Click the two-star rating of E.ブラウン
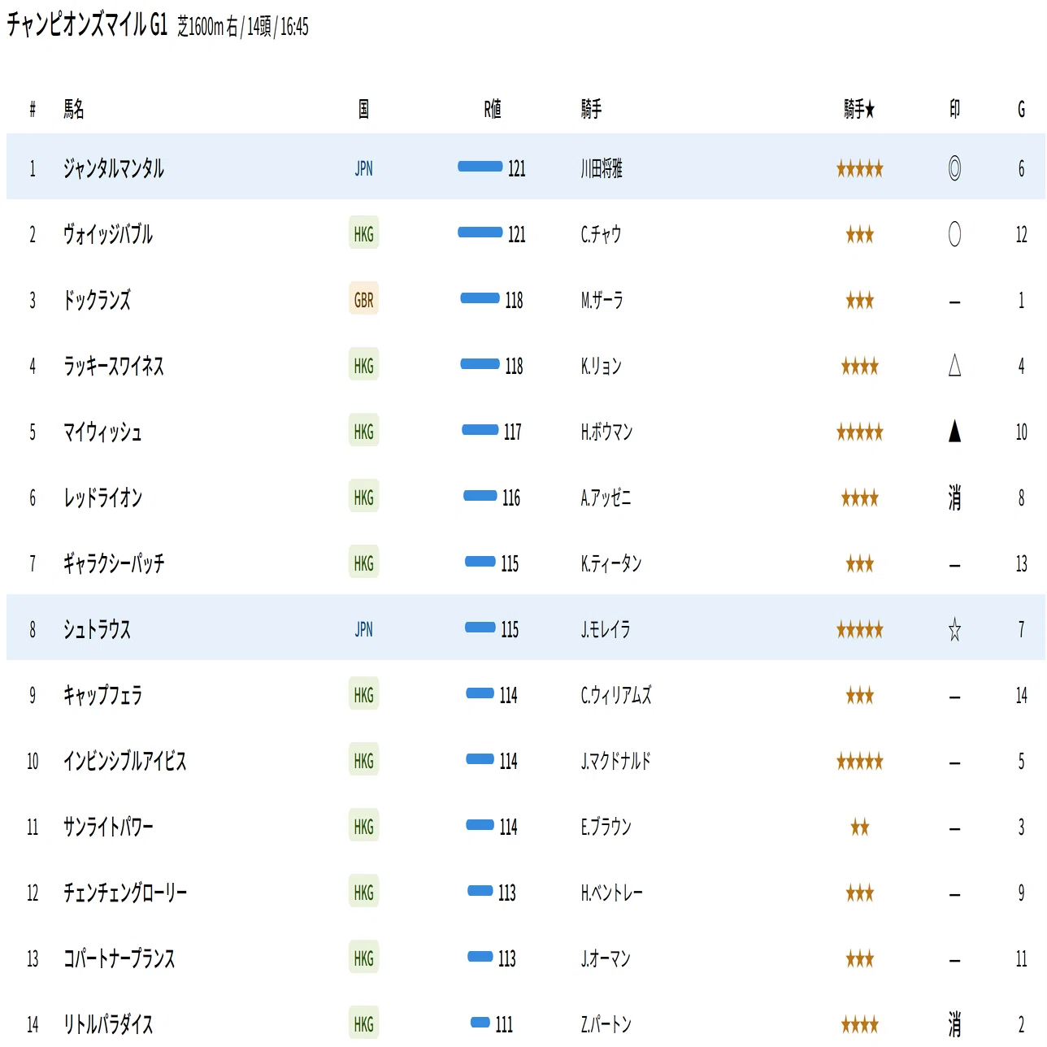Screen dimensions: 1047x1047 click(x=859, y=828)
